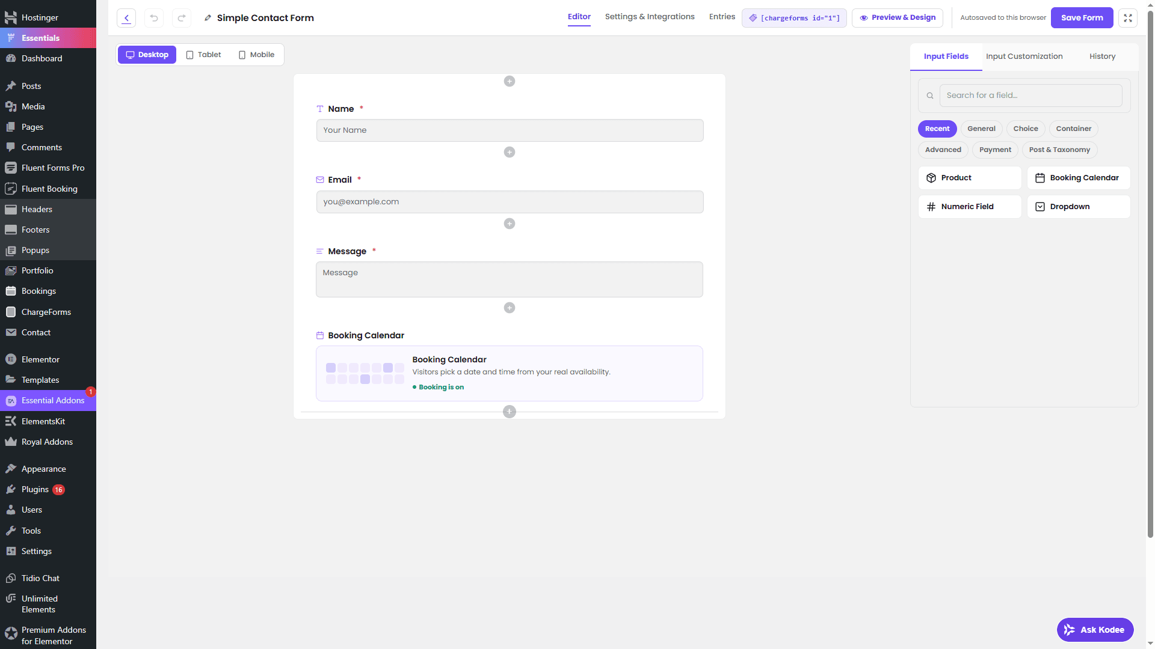Image resolution: width=1155 pixels, height=649 pixels.
Task: Filter fields by Post & Taxonomy
Action: tap(1059, 150)
